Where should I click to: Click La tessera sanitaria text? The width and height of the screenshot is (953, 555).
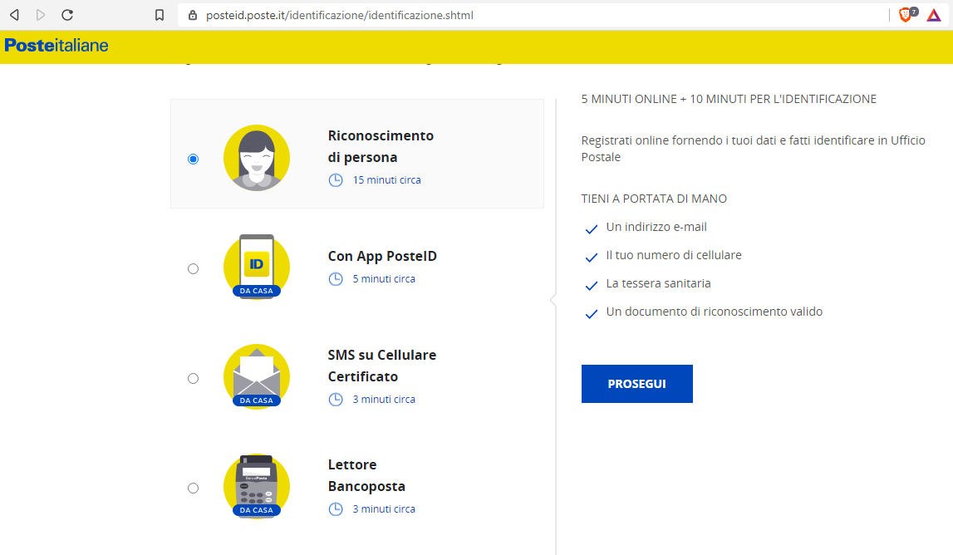point(658,283)
